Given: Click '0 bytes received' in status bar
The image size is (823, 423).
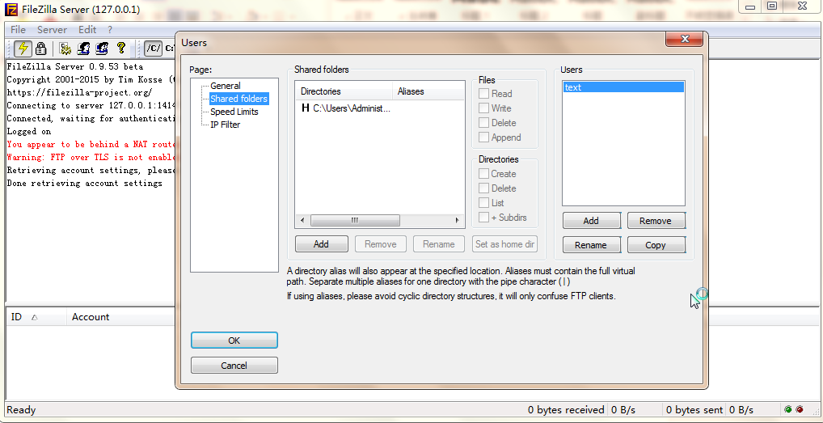Looking at the screenshot, I should click(566, 410).
